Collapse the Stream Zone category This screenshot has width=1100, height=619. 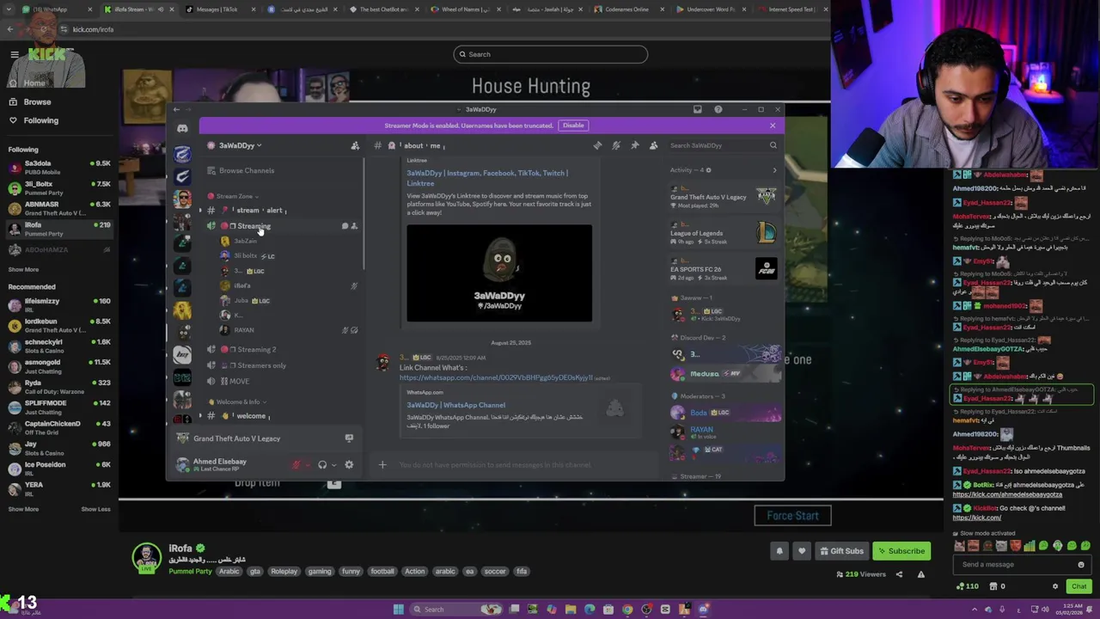[x=235, y=196]
